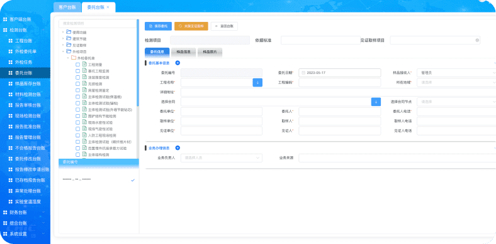Check the 工程测量 checkbox
This screenshot has width=496, height=244.
78,65
